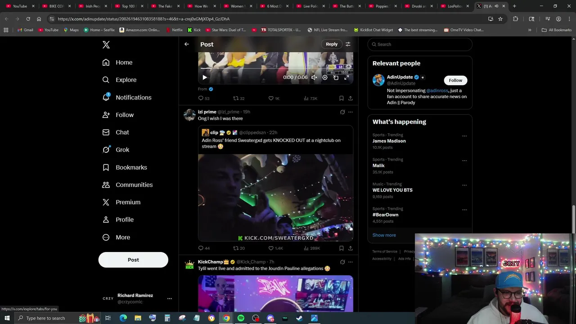Screen dimensions: 576x324
Task: Repost izi prime post with 20 reposts
Action: click(238, 248)
